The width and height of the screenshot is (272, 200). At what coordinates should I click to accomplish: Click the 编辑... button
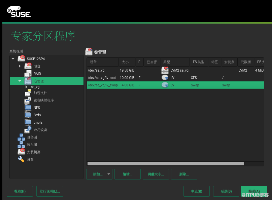(127, 174)
